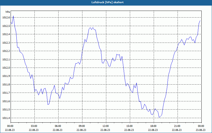Image resolution: width=212 pixels, height=133 pixels.
Task: Click the 23.08.23 date label
Action: coord(201,130)
